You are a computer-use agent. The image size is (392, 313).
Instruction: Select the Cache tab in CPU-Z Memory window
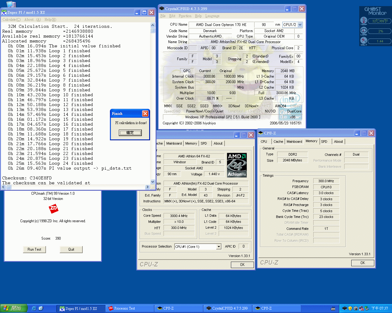point(278,142)
